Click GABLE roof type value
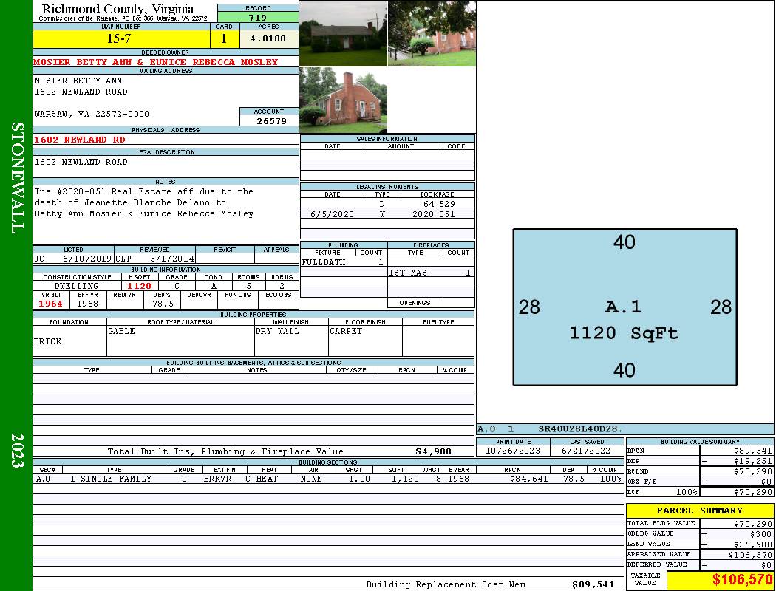The width and height of the screenshot is (776, 591). (x=122, y=331)
